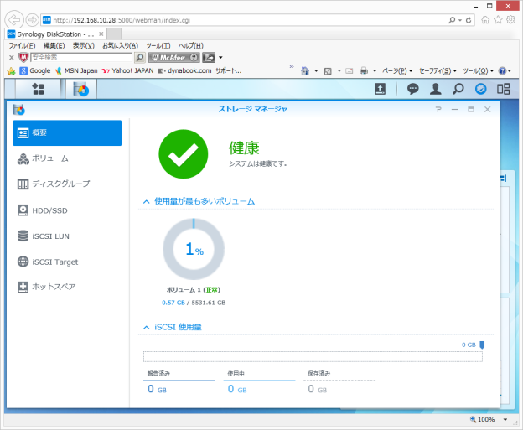Screen dimensions: 523x430
Task: Open the ページ(P) dropdown
Action: pyautogui.click(x=397, y=70)
